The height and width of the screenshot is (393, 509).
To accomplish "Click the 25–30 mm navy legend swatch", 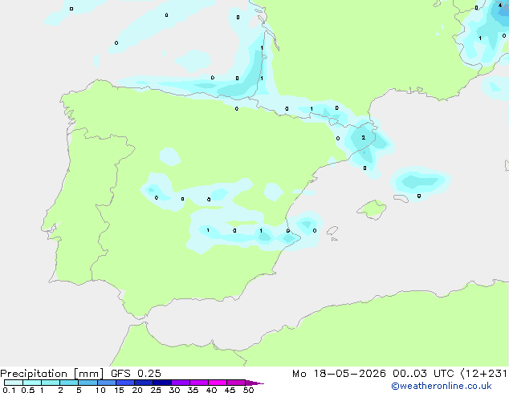I will tap(161, 383).
